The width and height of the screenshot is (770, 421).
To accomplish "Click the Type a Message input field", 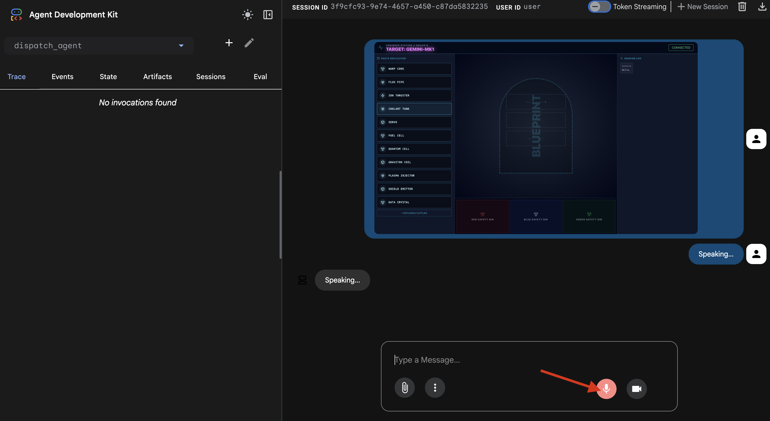I will coord(508,360).
